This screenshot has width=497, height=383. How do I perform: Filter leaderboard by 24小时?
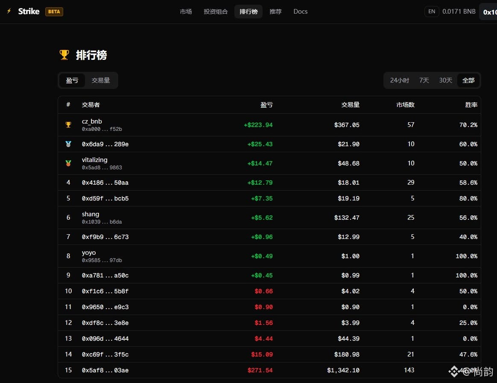click(x=399, y=80)
